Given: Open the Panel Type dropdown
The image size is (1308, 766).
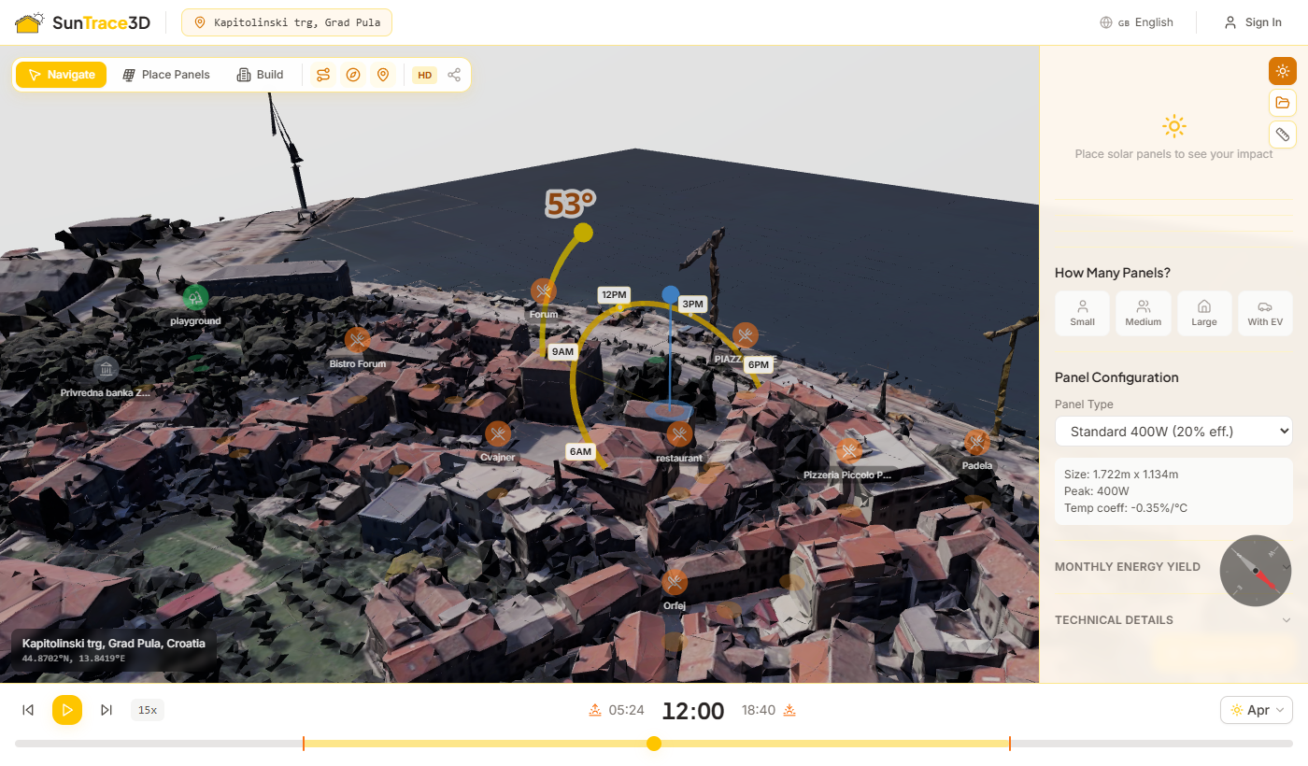Looking at the screenshot, I should [1173, 431].
